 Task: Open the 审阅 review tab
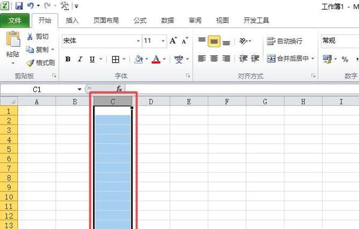(195, 20)
